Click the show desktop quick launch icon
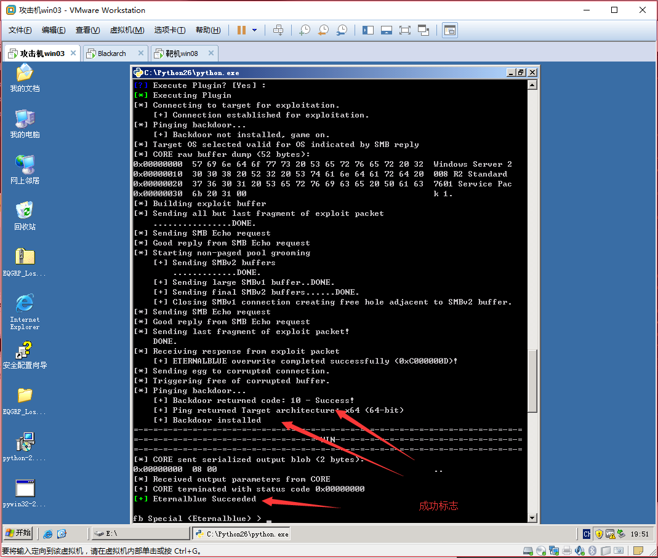Screen dimensions: 658x558 62,533
